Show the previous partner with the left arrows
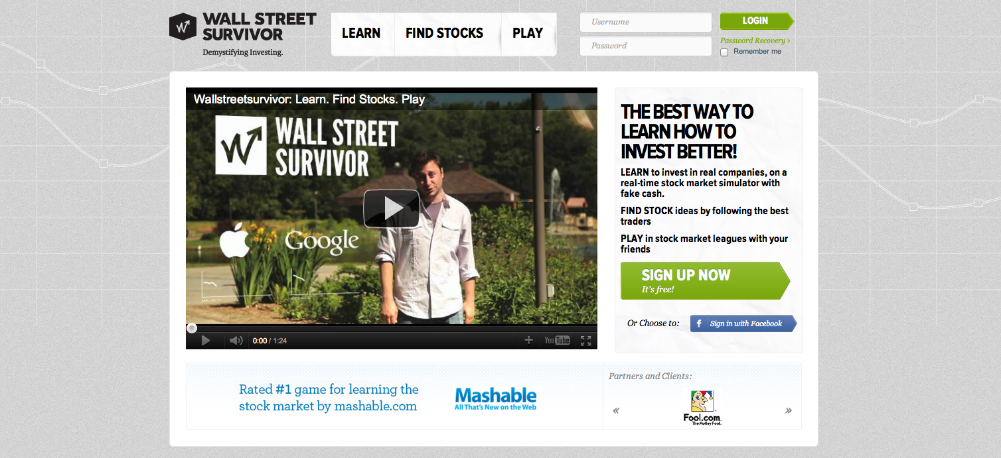The image size is (1001, 458). coord(616,410)
